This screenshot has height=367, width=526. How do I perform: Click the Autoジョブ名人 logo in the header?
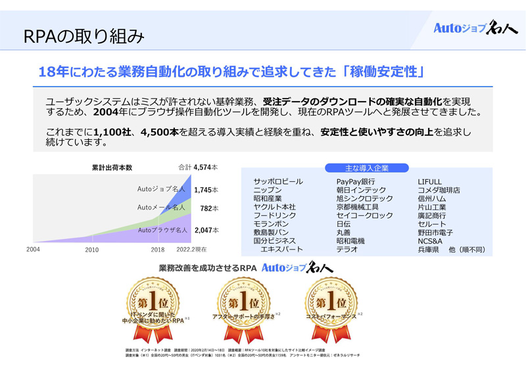[475, 28]
